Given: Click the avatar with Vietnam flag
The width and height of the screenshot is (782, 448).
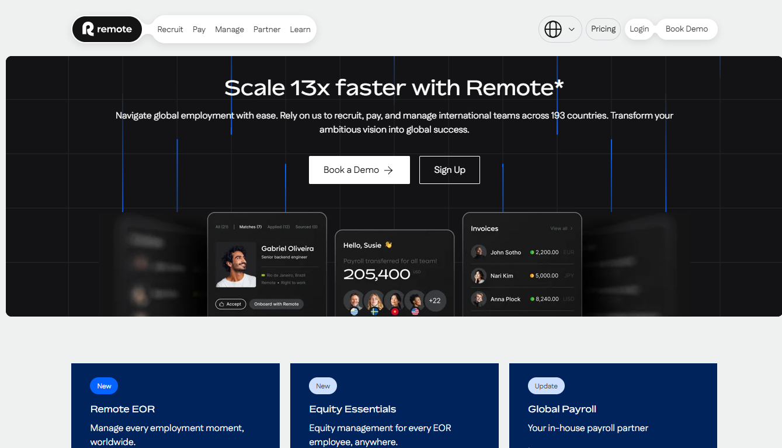Looking at the screenshot, I should [394, 302].
